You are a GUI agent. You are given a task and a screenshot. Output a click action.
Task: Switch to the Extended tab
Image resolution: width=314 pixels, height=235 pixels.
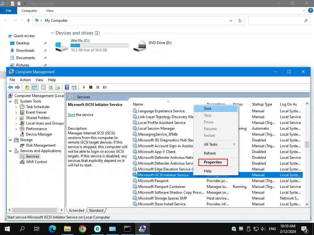(77, 211)
